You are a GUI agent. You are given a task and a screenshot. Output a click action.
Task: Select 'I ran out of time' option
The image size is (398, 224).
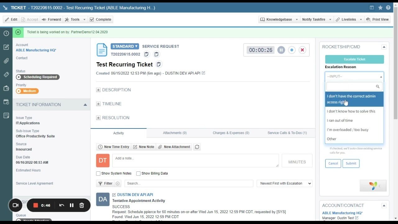pyautogui.click(x=354, y=120)
